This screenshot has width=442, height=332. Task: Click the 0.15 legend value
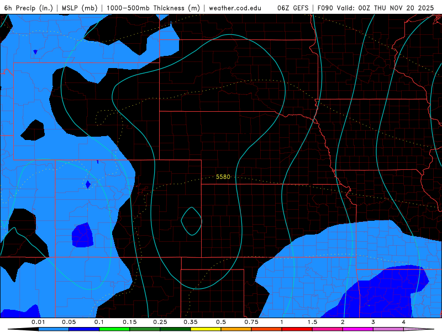(130, 322)
